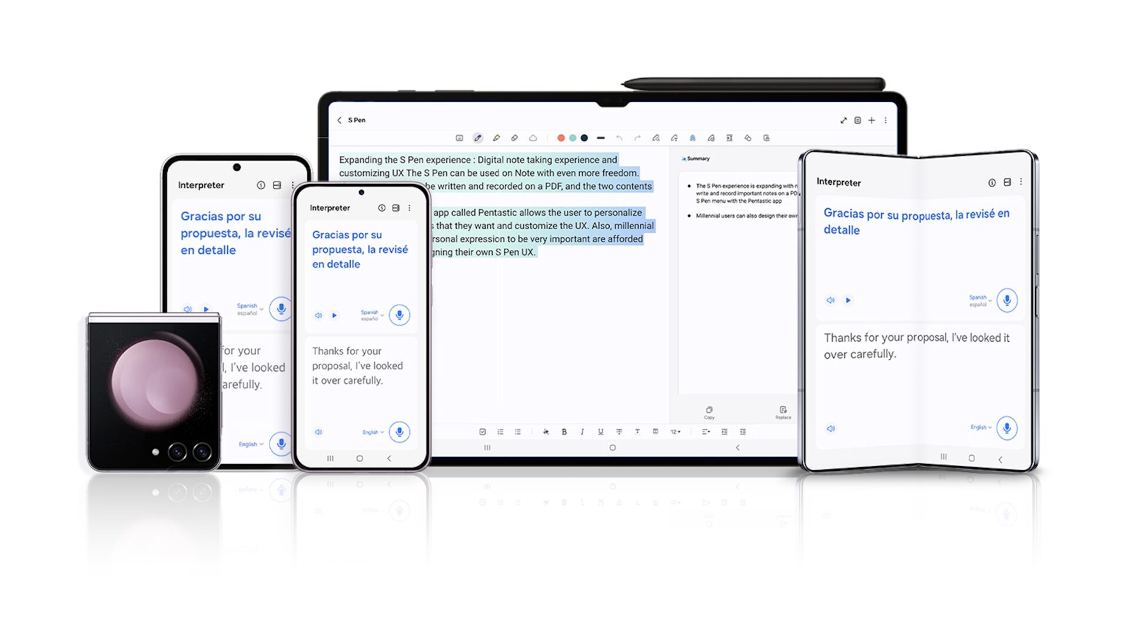Click the Interpreter app title
The width and height of the screenshot is (1130, 635).
328,207
